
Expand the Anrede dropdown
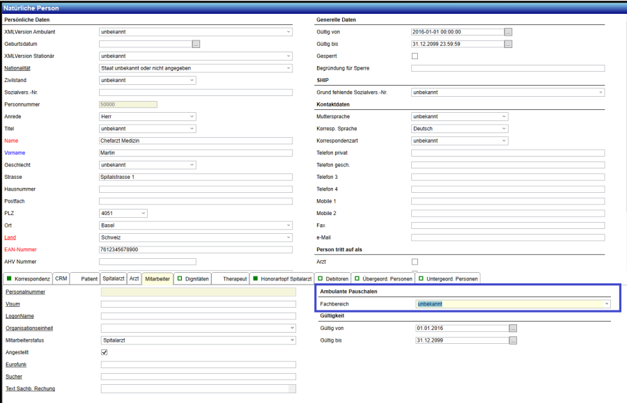click(x=192, y=117)
